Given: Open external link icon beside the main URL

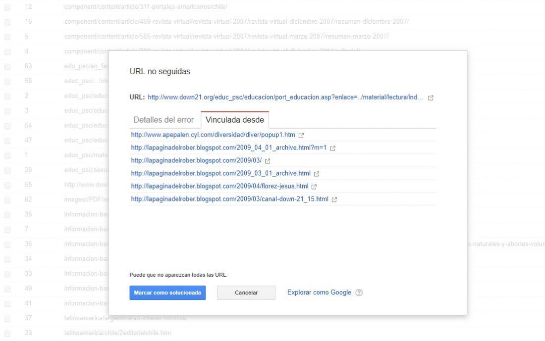Looking at the screenshot, I should pos(430,98).
